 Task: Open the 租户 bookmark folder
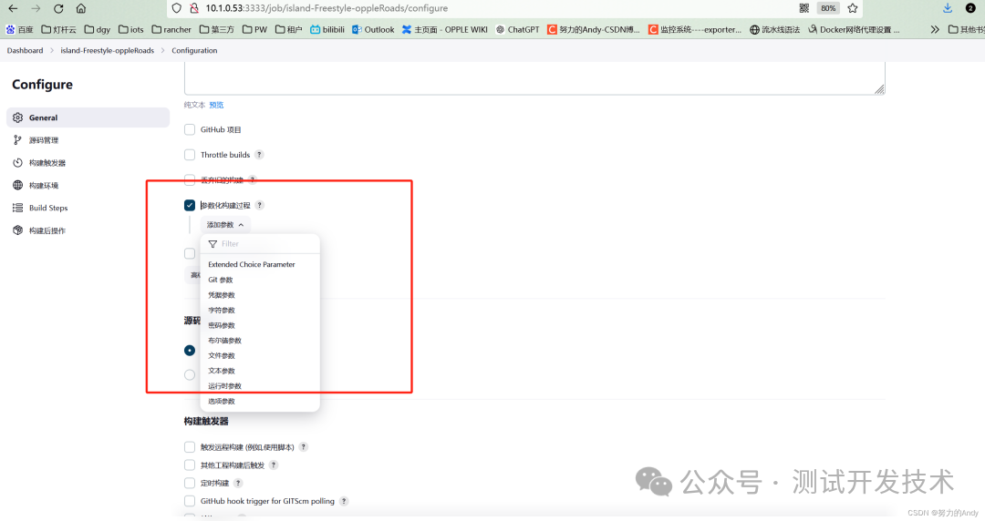point(289,29)
